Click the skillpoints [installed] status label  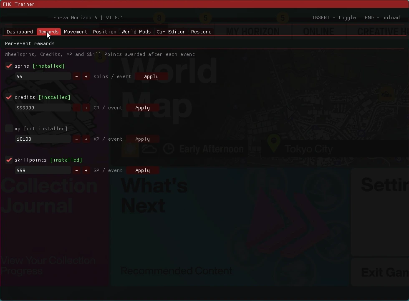[x=66, y=160]
